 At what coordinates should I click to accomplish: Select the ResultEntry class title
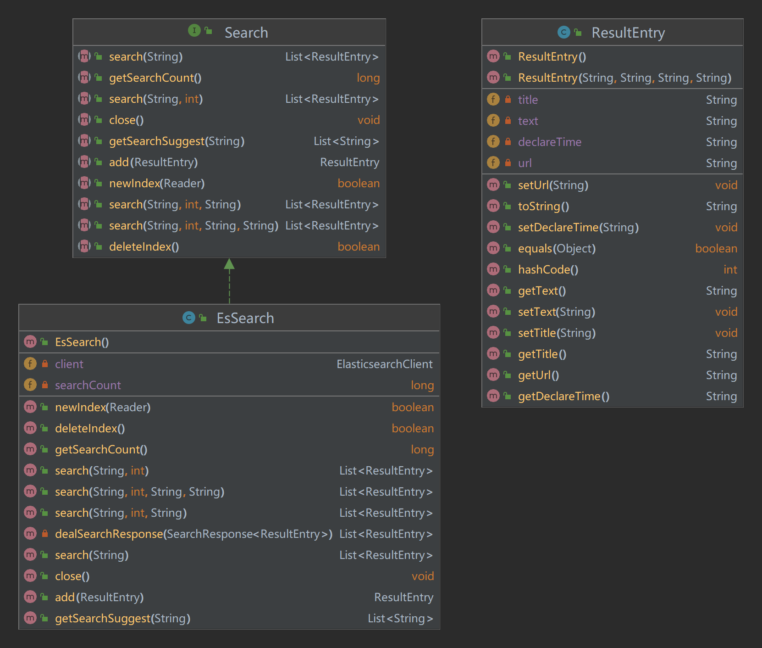coord(628,33)
